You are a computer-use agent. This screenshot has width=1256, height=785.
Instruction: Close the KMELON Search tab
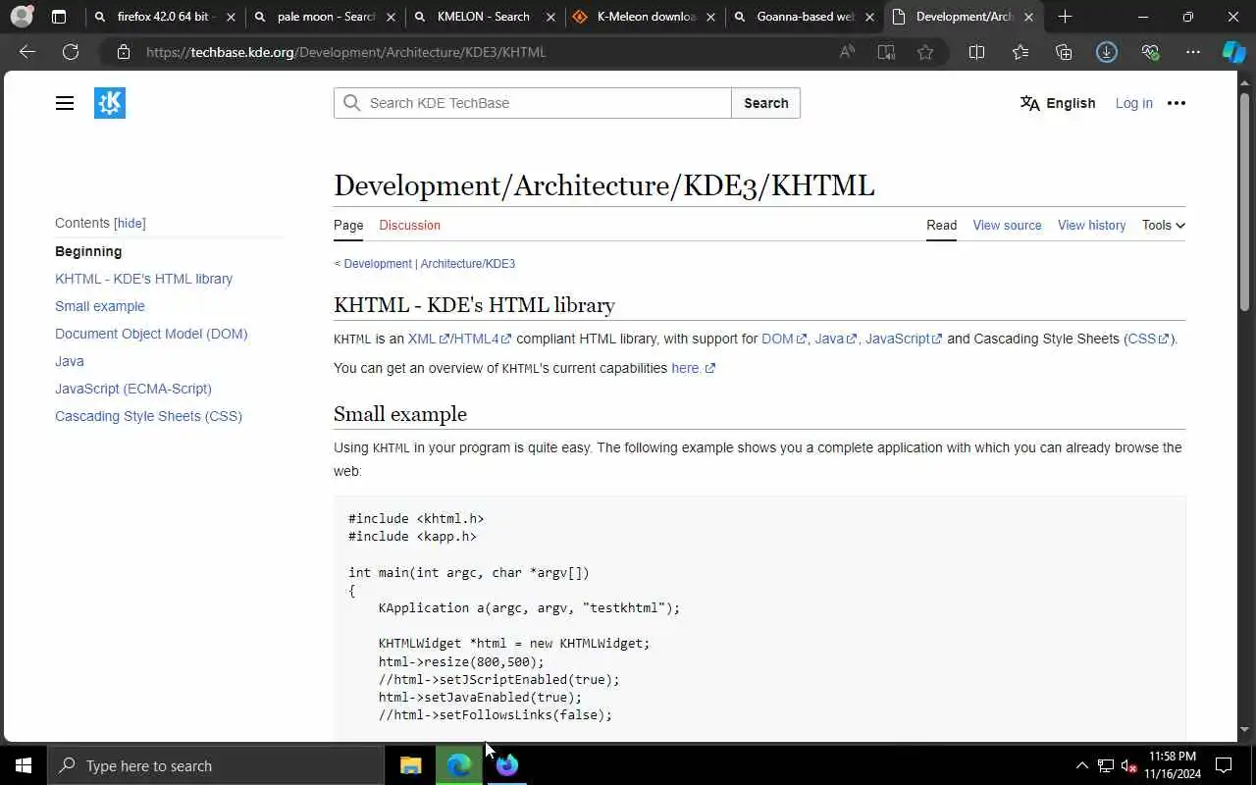tap(551, 17)
